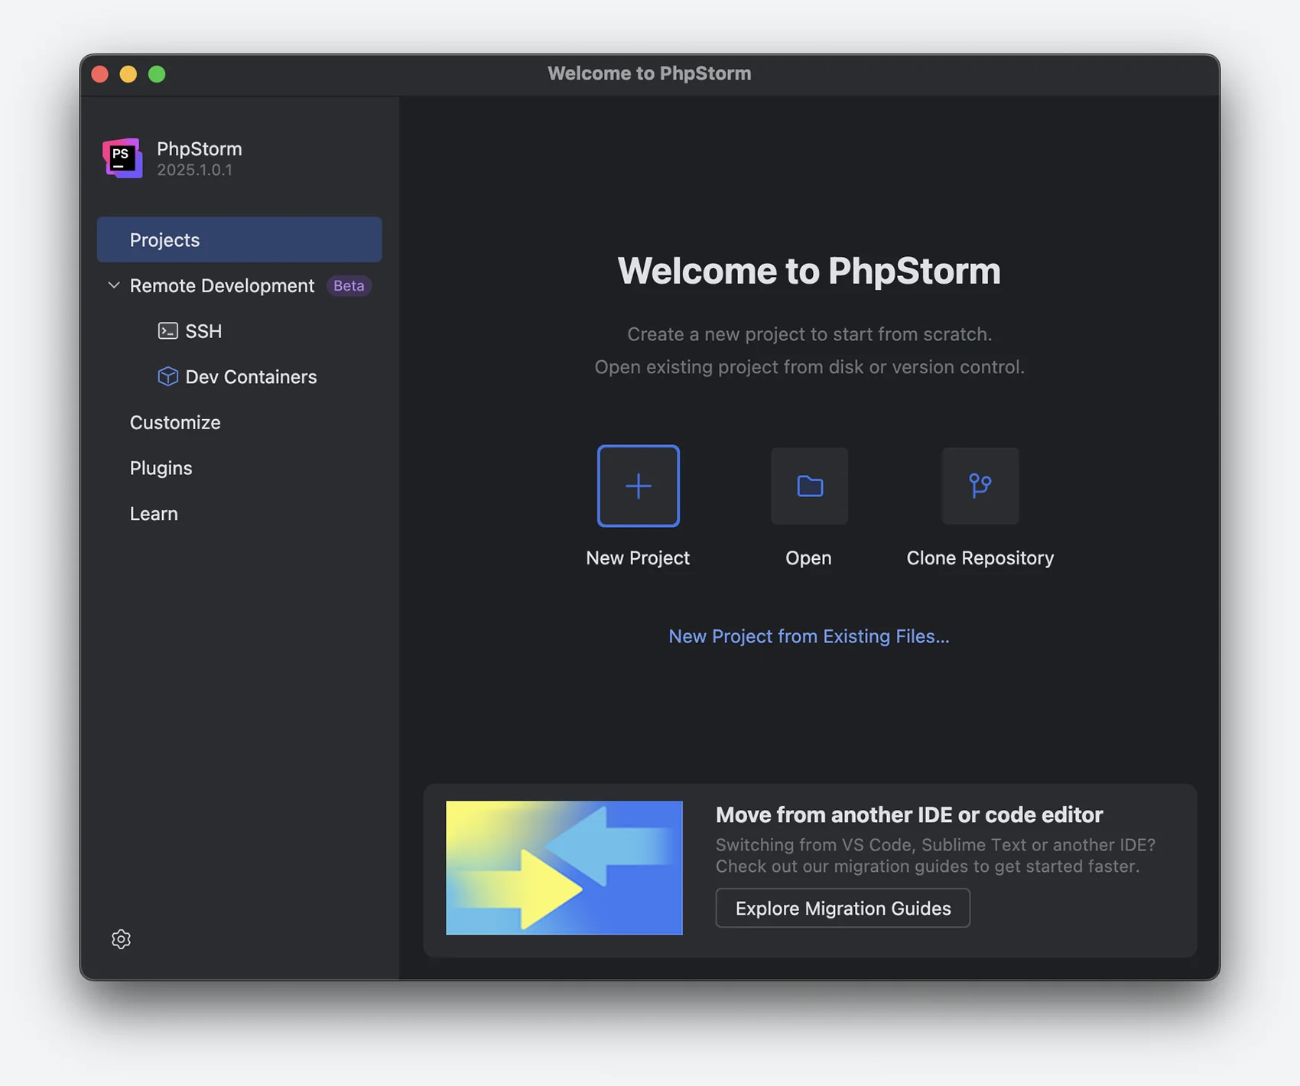The height and width of the screenshot is (1086, 1300).
Task: Switch to the Plugins tab
Action: [x=161, y=468]
